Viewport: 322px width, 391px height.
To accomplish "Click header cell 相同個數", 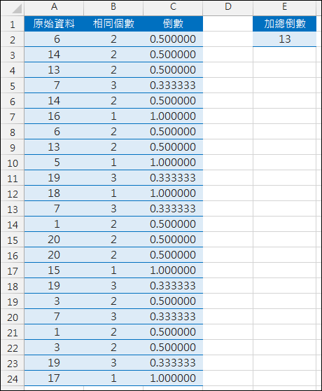I will (113, 24).
